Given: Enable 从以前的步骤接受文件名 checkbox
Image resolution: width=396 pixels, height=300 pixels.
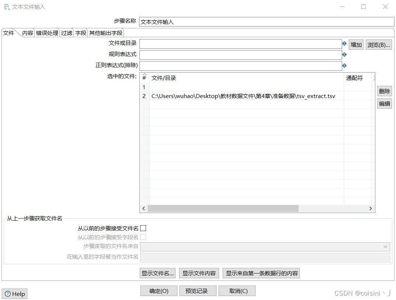Looking at the screenshot, I should pos(143,228).
